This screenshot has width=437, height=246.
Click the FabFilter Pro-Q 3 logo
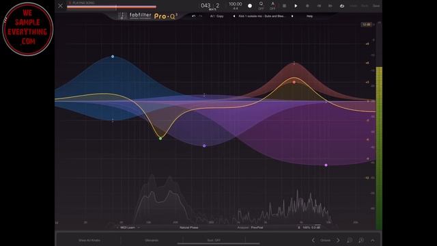click(148, 16)
